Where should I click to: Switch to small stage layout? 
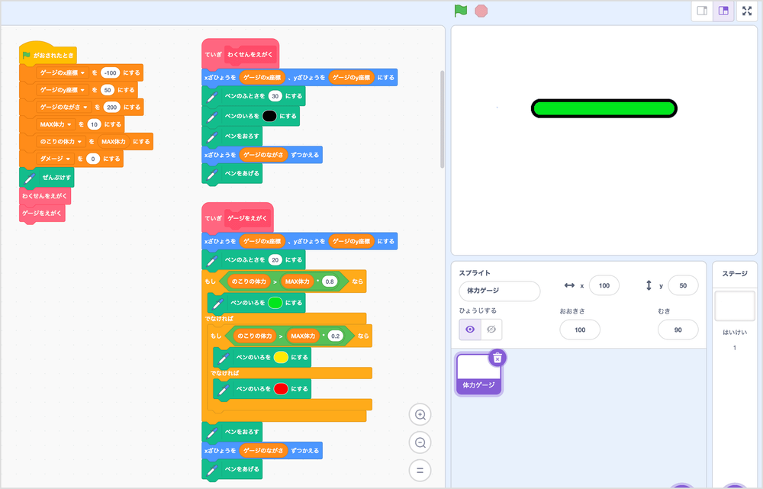pyautogui.click(x=702, y=11)
